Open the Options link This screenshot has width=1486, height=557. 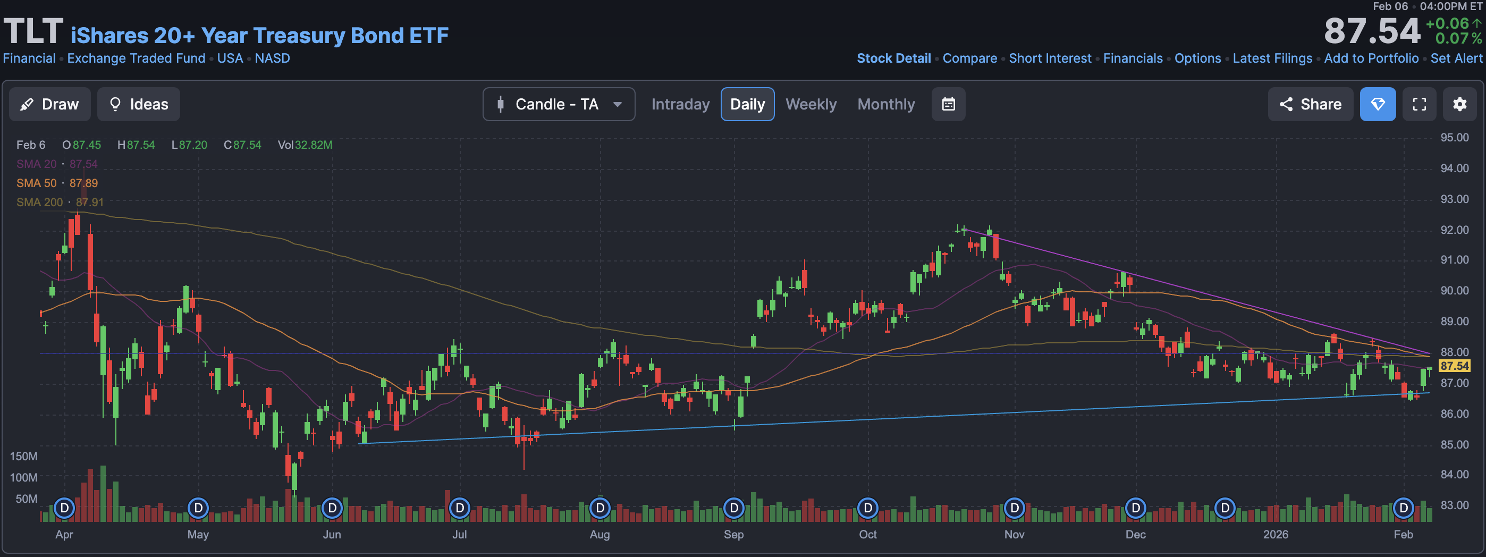(1197, 58)
